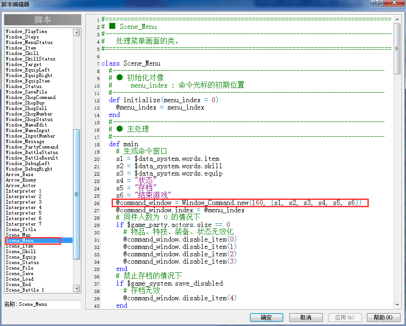Click the 帮助(H) help button
This screenshot has height=326, width=406.
pos(383,317)
